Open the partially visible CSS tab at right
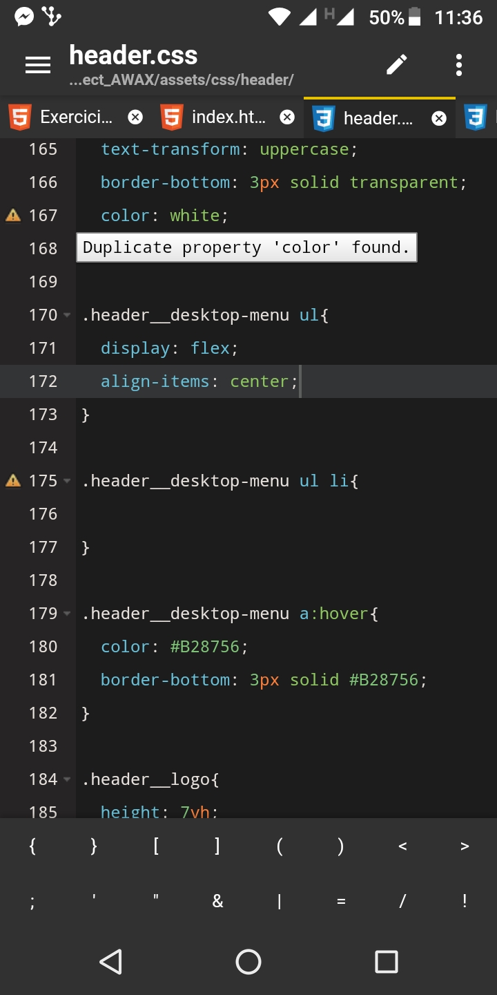The height and width of the screenshot is (995, 497). (476, 117)
